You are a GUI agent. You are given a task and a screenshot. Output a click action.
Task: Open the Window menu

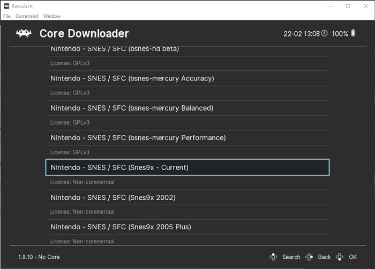[x=52, y=16]
